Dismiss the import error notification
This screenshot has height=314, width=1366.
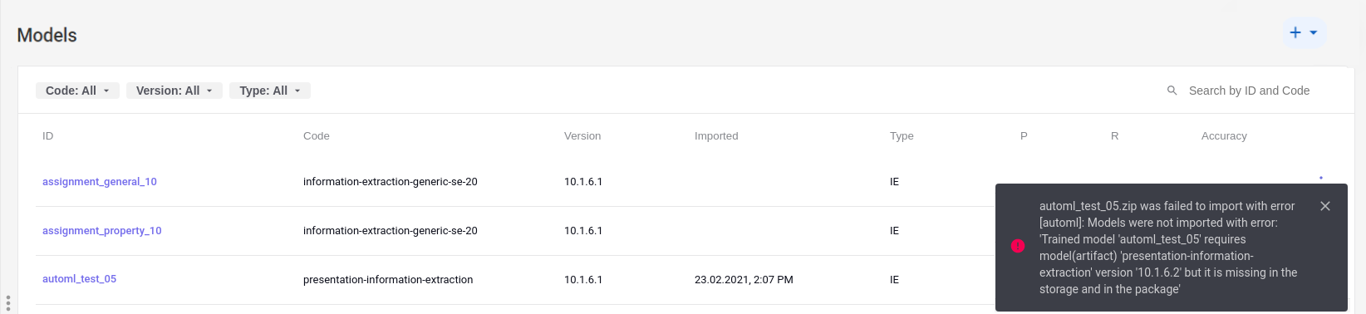pyautogui.click(x=1325, y=206)
